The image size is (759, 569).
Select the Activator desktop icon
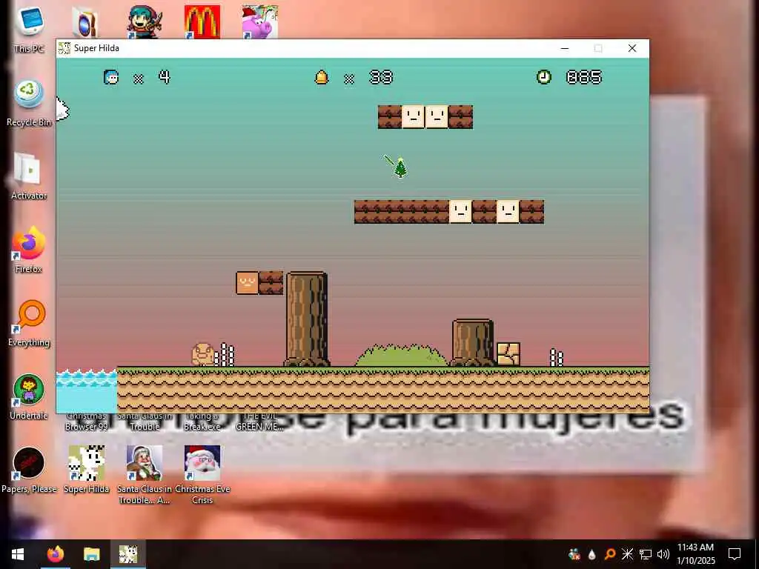(x=29, y=176)
